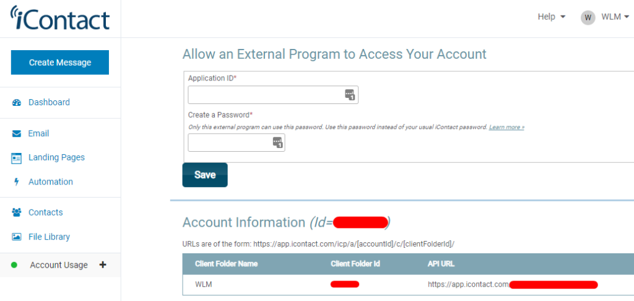Viewport: 634px width, 301px height.
Task: Focus the Application ID text field
Action: click(266, 95)
